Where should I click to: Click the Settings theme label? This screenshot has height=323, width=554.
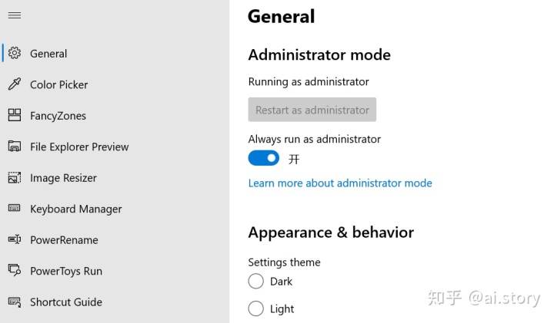pyautogui.click(x=284, y=262)
